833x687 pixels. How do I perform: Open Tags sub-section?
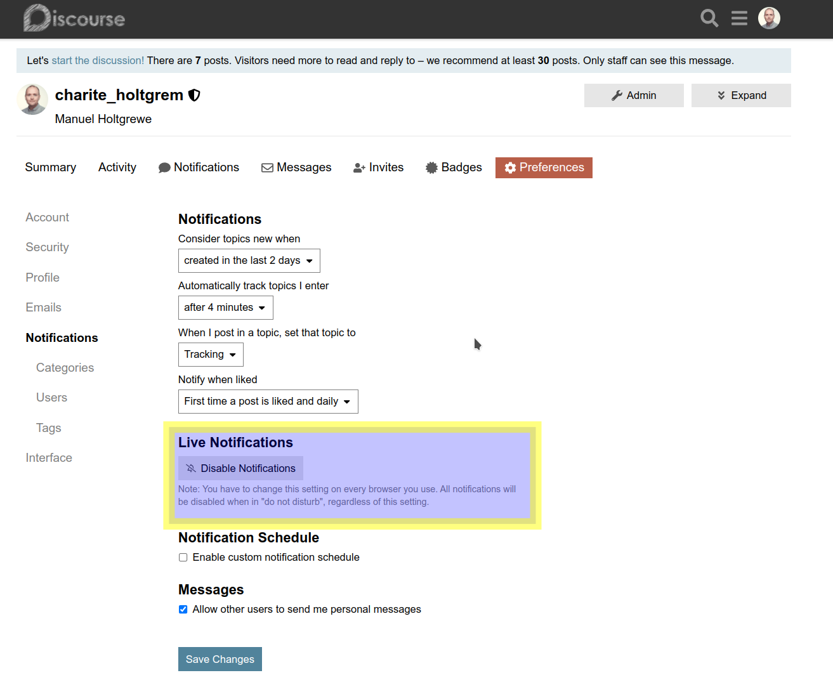click(49, 428)
